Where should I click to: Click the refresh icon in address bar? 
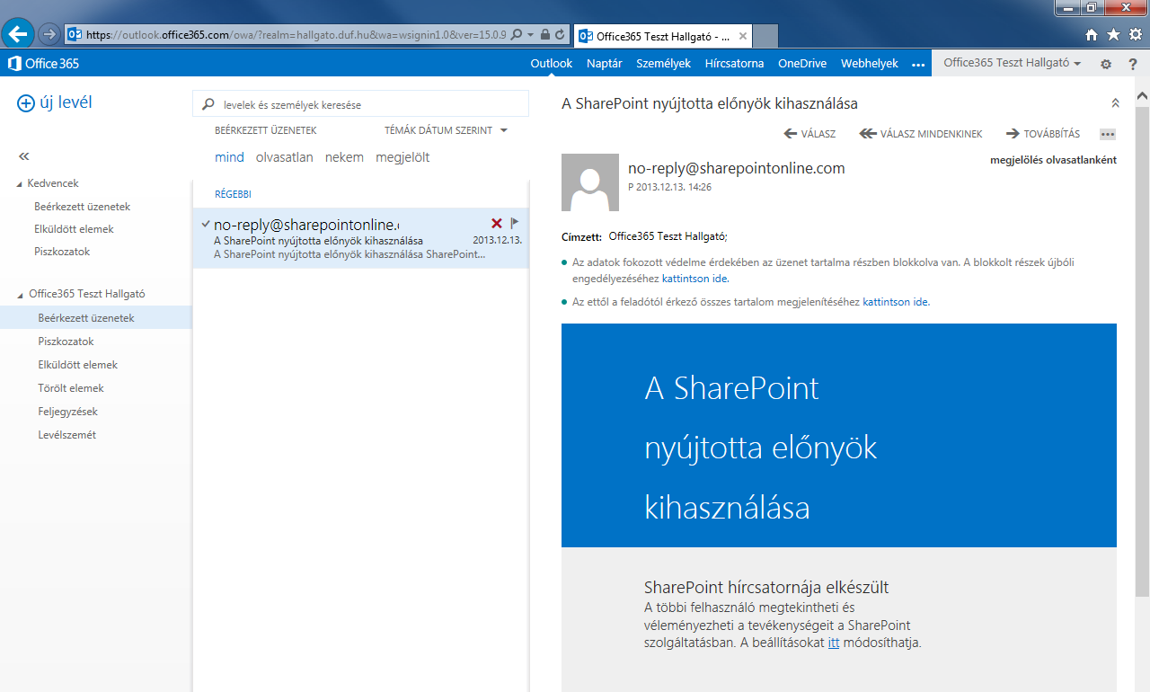tap(561, 35)
